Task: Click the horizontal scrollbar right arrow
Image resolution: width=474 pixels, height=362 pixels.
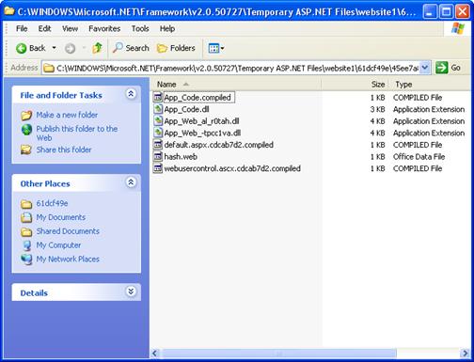Action: pyautogui.click(x=465, y=354)
